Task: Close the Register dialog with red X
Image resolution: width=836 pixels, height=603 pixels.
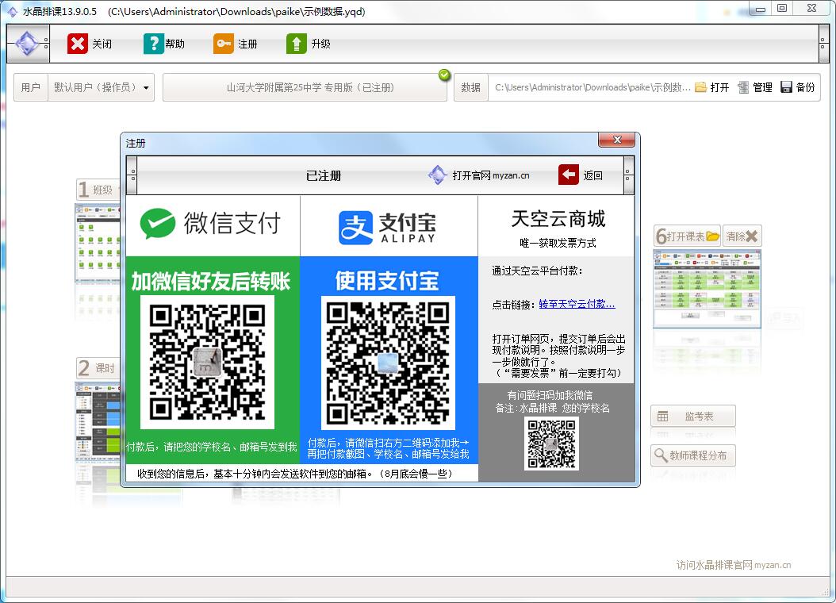Action: click(x=617, y=140)
